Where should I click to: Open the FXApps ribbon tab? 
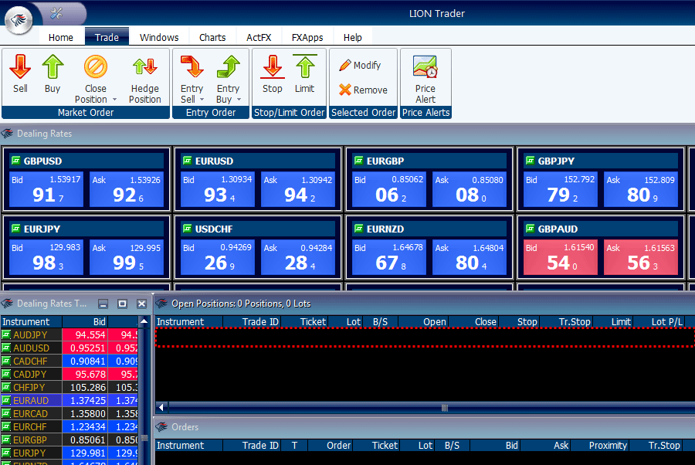[307, 37]
